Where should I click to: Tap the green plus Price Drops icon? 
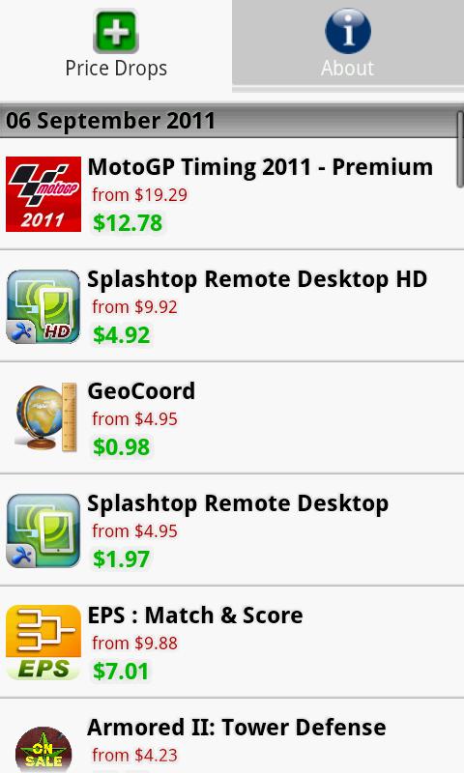[x=116, y=31]
